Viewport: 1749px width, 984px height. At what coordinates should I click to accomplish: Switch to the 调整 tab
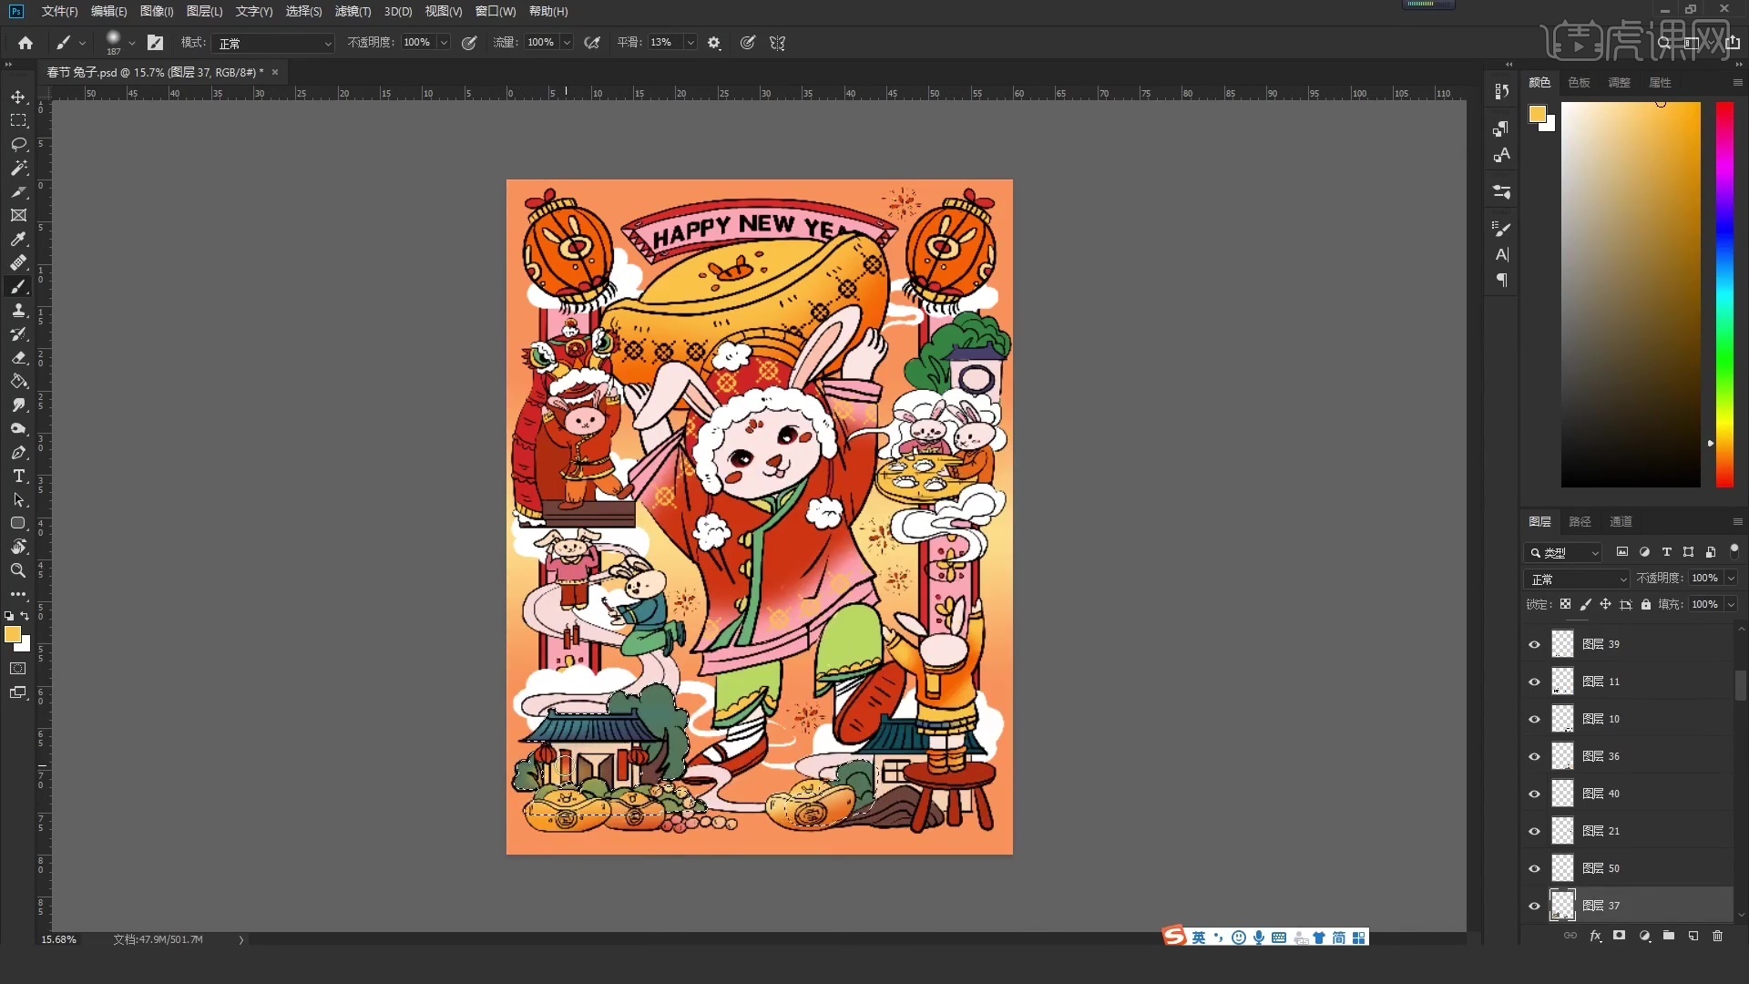pos(1619,82)
